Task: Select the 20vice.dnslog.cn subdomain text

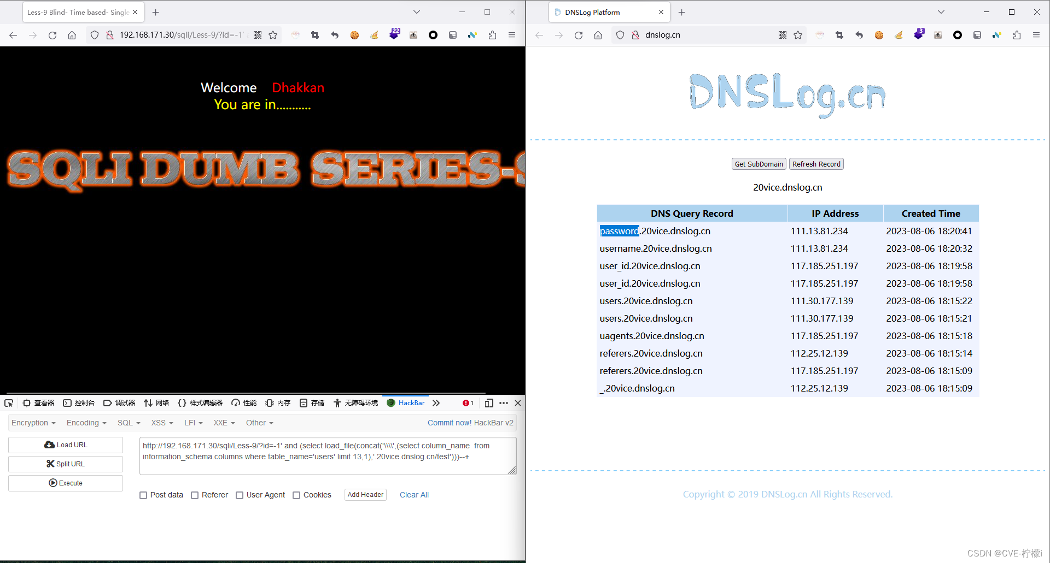Action: (x=787, y=187)
